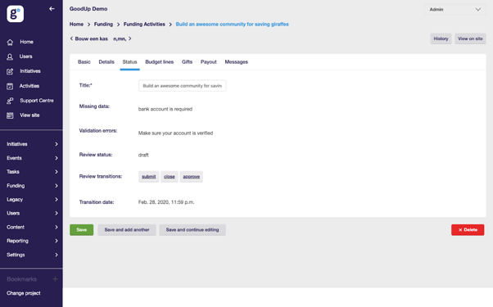
Task: Click the Activities clipboard icon in sidebar
Action: (x=10, y=86)
